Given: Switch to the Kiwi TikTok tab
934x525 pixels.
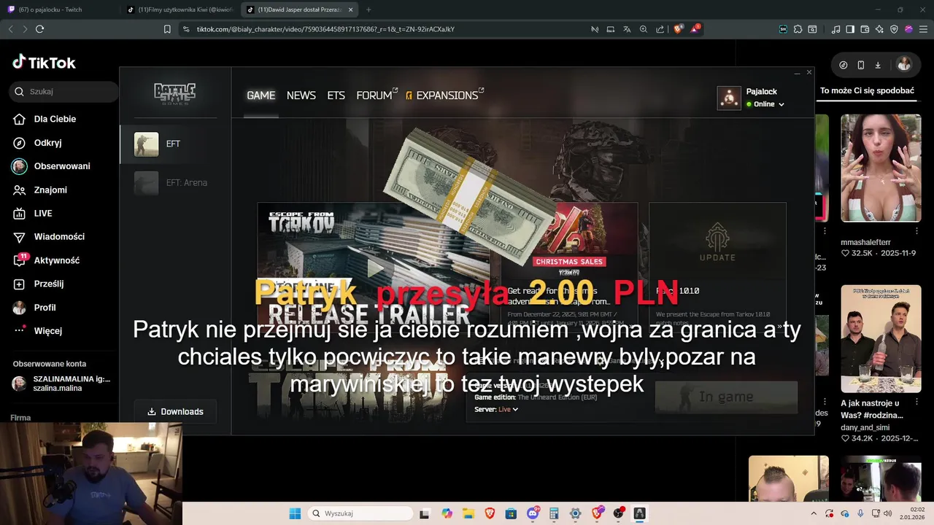Looking at the screenshot, I should coord(180,9).
